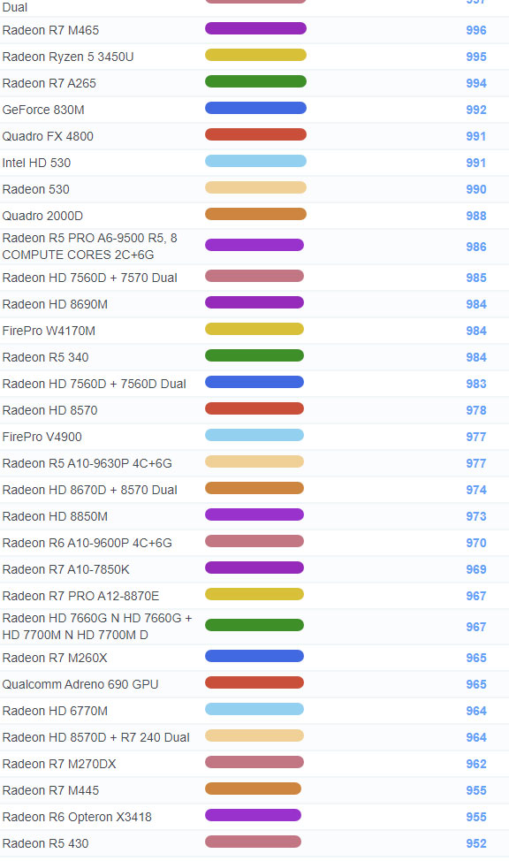Click the yellow bar for Radeon Ryzen 5 3450U
Image resolution: width=509 pixels, height=861 pixels.
pyautogui.click(x=255, y=55)
